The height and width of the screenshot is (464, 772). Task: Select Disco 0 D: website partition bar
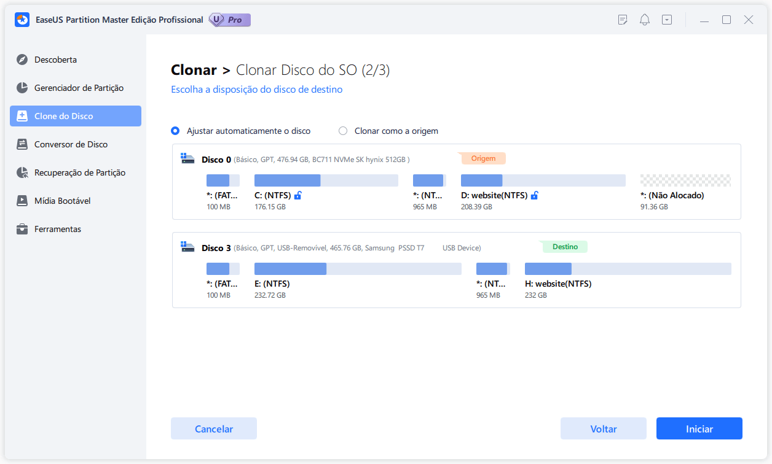(x=543, y=180)
